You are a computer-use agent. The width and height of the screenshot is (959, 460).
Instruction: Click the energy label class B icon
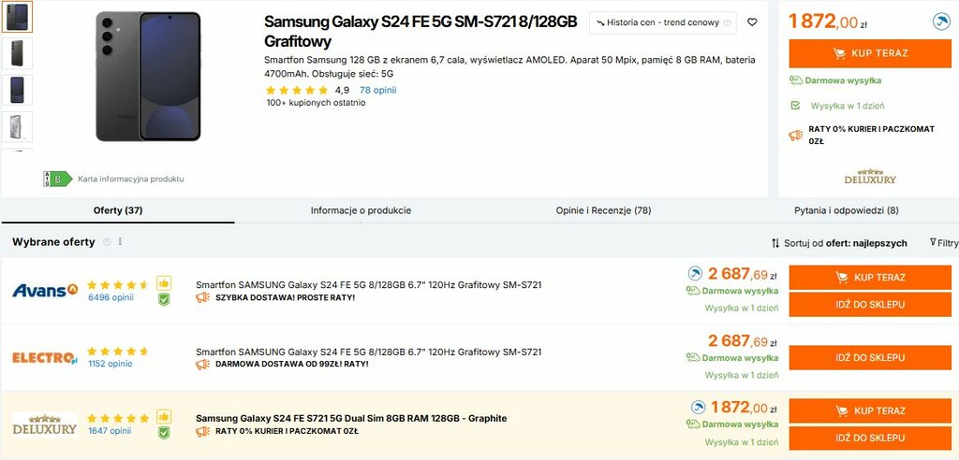point(58,179)
